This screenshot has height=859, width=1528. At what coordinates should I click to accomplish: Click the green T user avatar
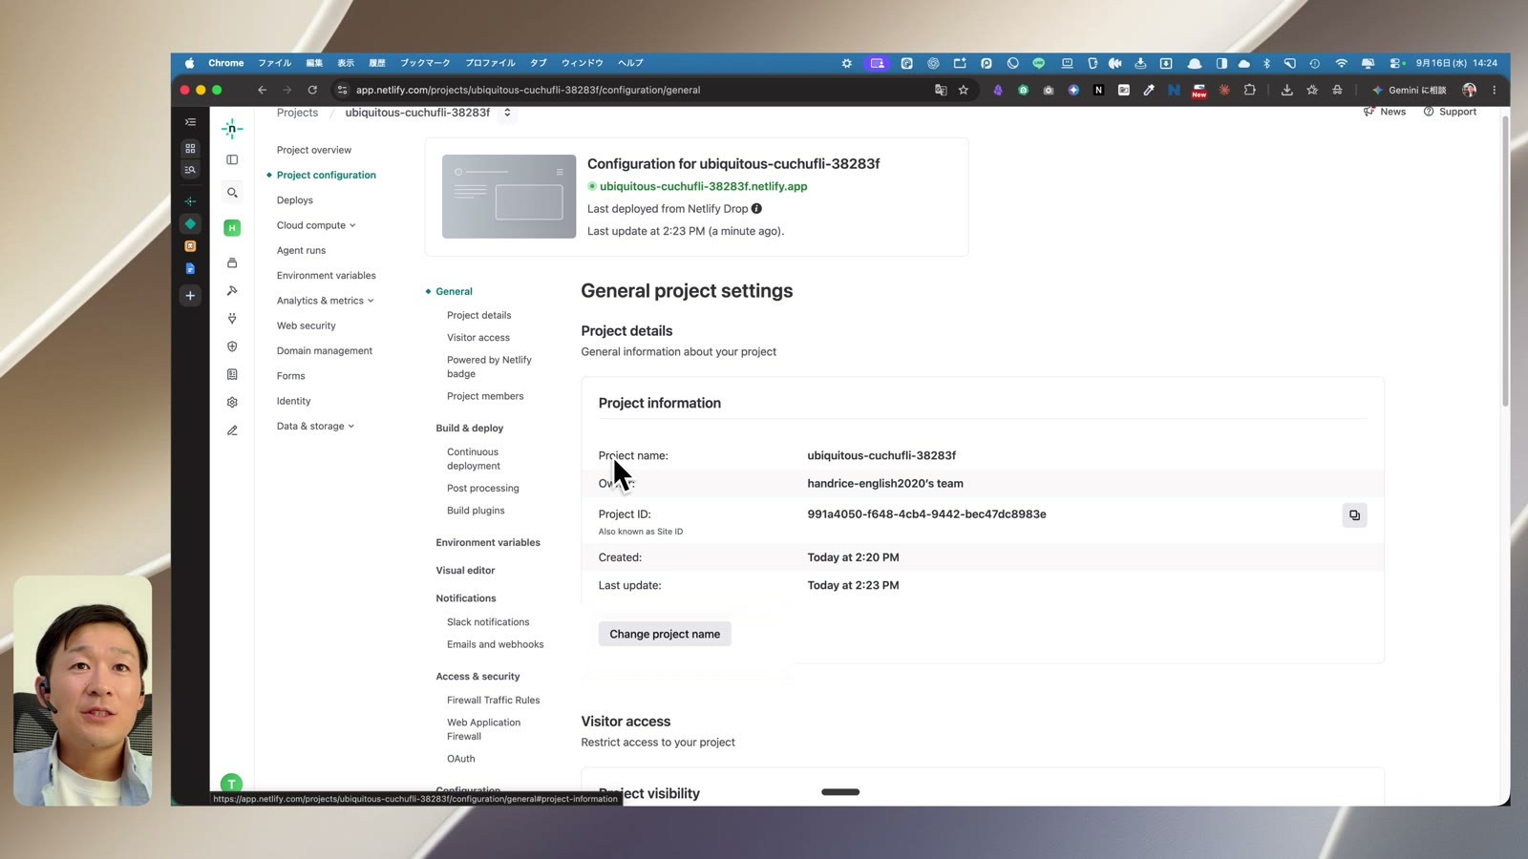coord(231,783)
